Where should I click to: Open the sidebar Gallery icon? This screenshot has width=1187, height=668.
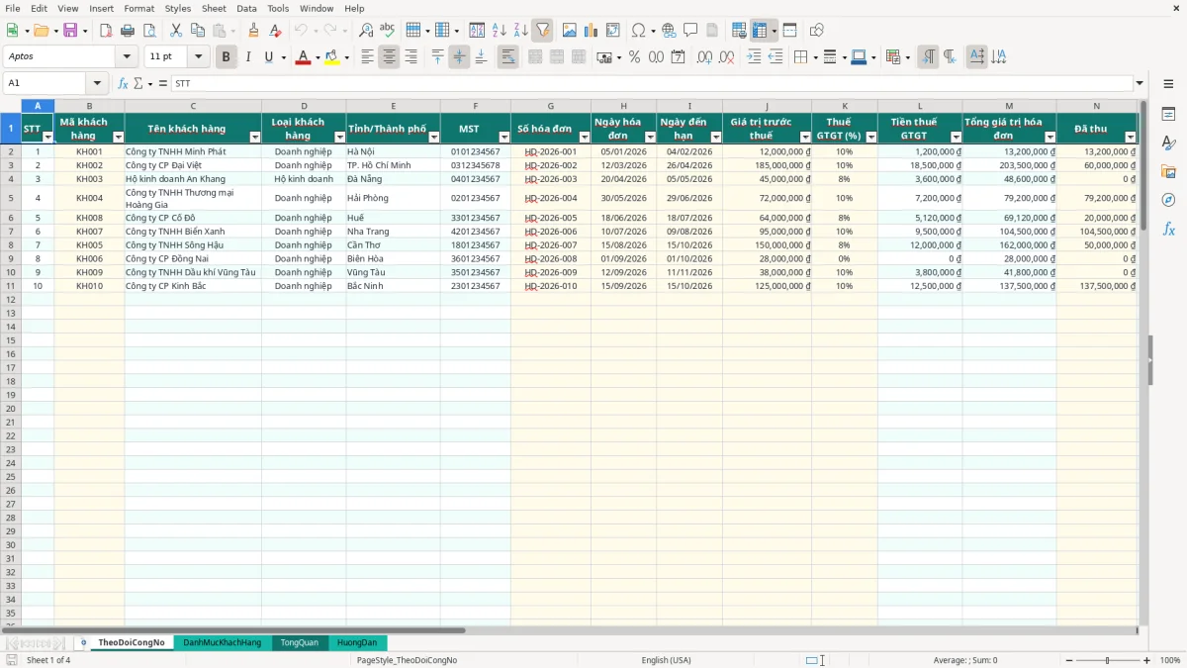pos(1168,172)
